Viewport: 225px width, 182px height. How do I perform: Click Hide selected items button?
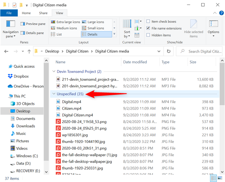coord(193,29)
